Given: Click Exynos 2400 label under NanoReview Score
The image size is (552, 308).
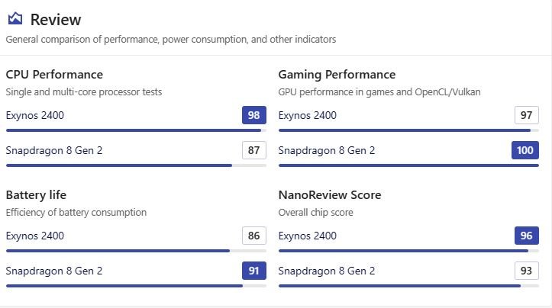Looking at the screenshot, I should [x=308, y=236].
